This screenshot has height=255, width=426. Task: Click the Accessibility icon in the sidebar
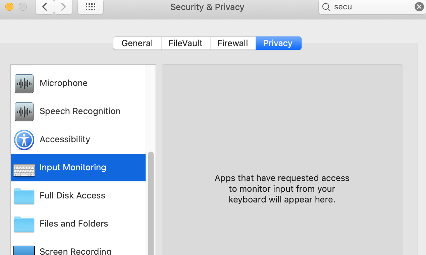[x=24, y=140]
